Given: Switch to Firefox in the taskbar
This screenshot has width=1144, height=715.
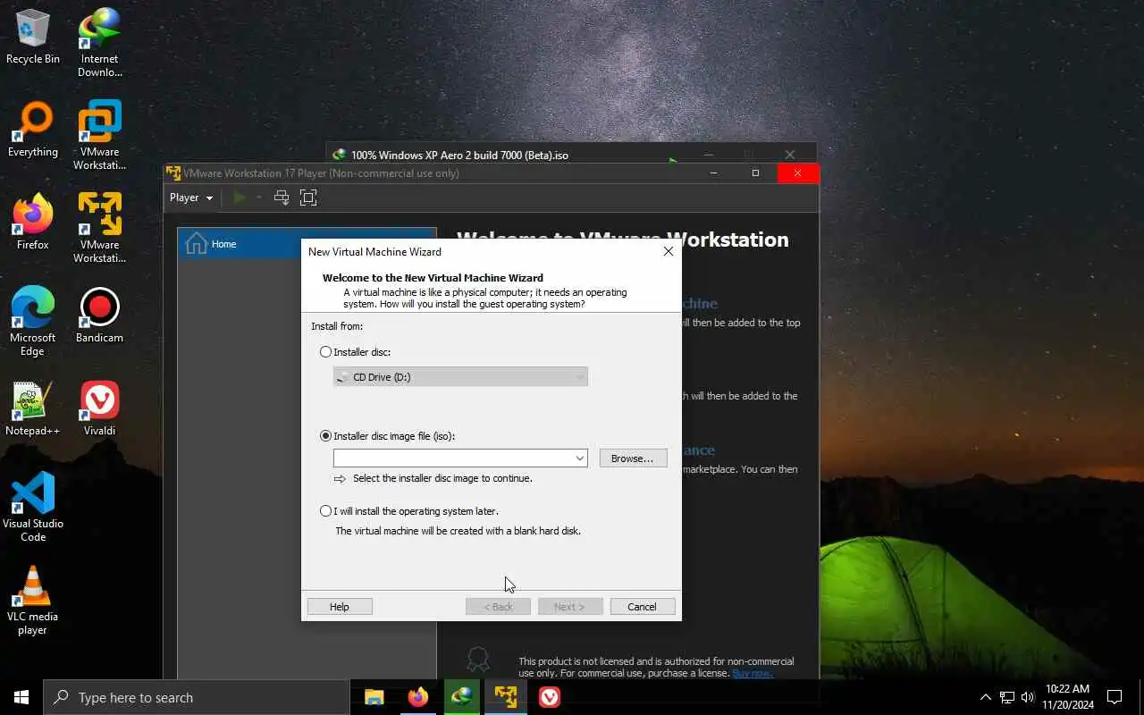Looking at the screenshot, I should [417, 697].
